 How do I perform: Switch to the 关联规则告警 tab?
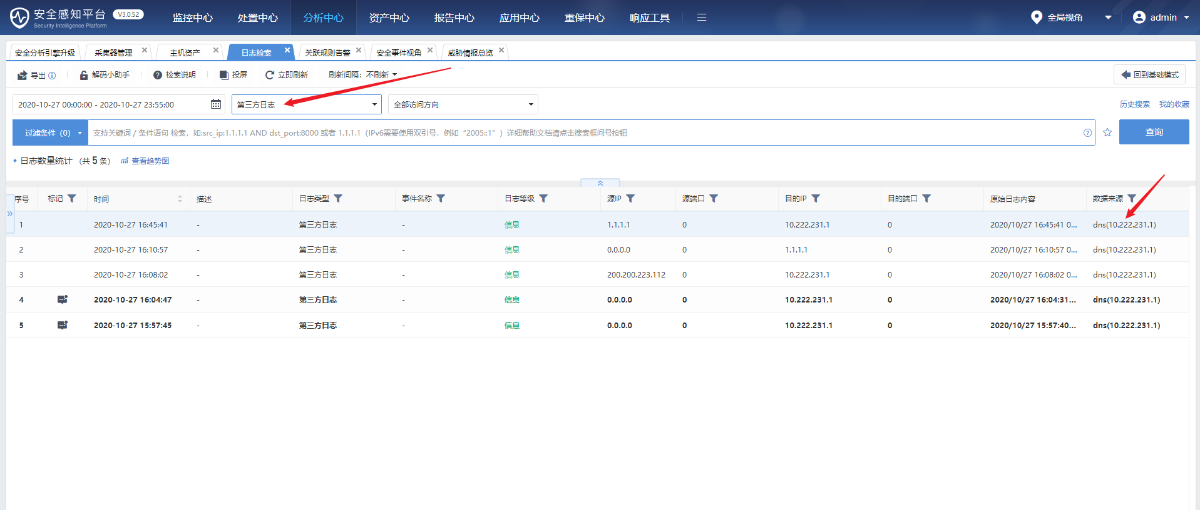tap(327, 52)
